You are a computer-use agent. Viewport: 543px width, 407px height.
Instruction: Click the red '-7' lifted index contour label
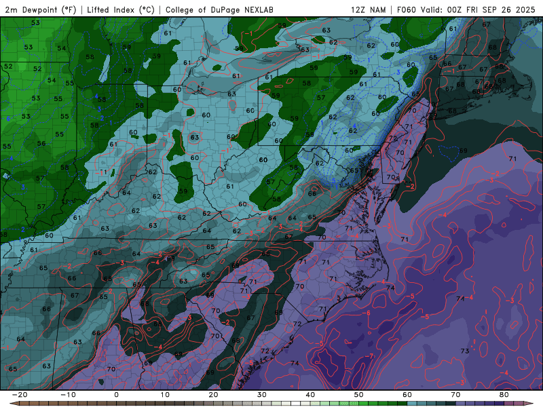pos(369,356)
